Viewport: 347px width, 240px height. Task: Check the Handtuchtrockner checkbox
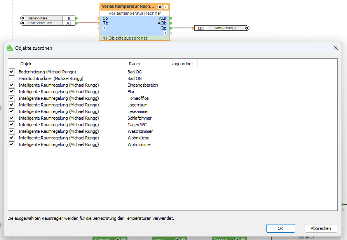coord(12,78)
